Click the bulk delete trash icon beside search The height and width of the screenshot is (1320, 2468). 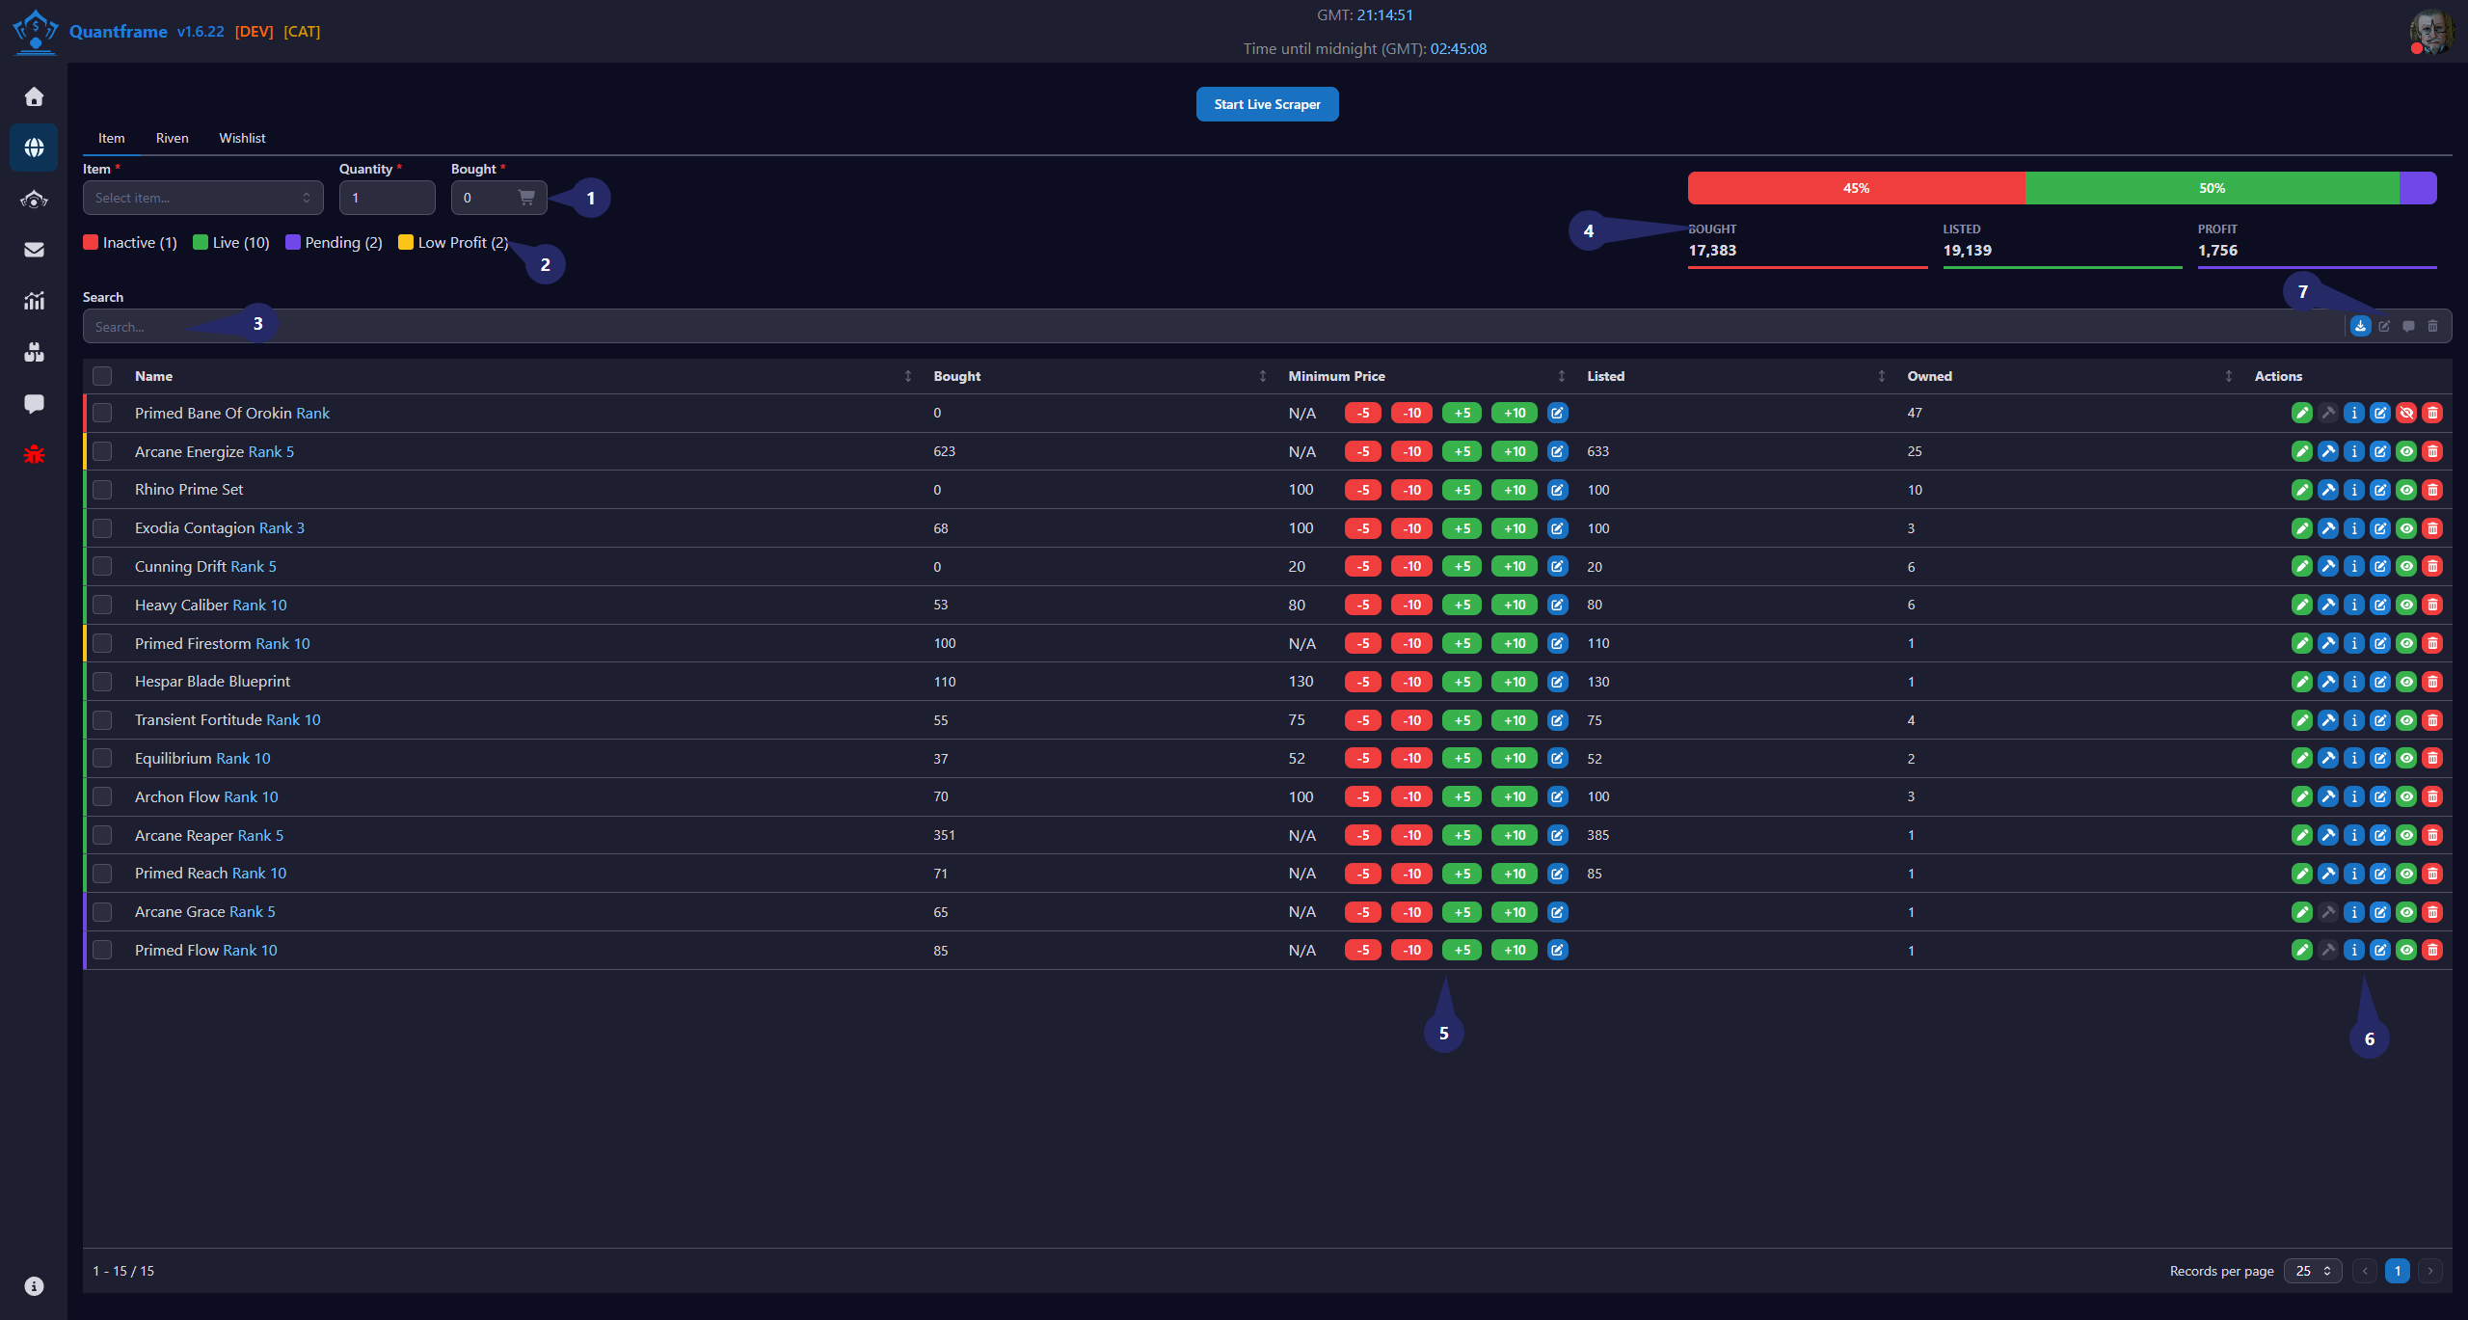(2432, 326)
